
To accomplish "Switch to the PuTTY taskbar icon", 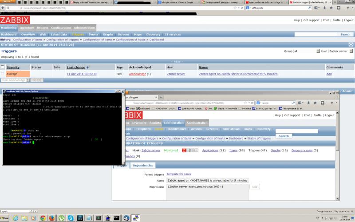I will click(136, 218).
